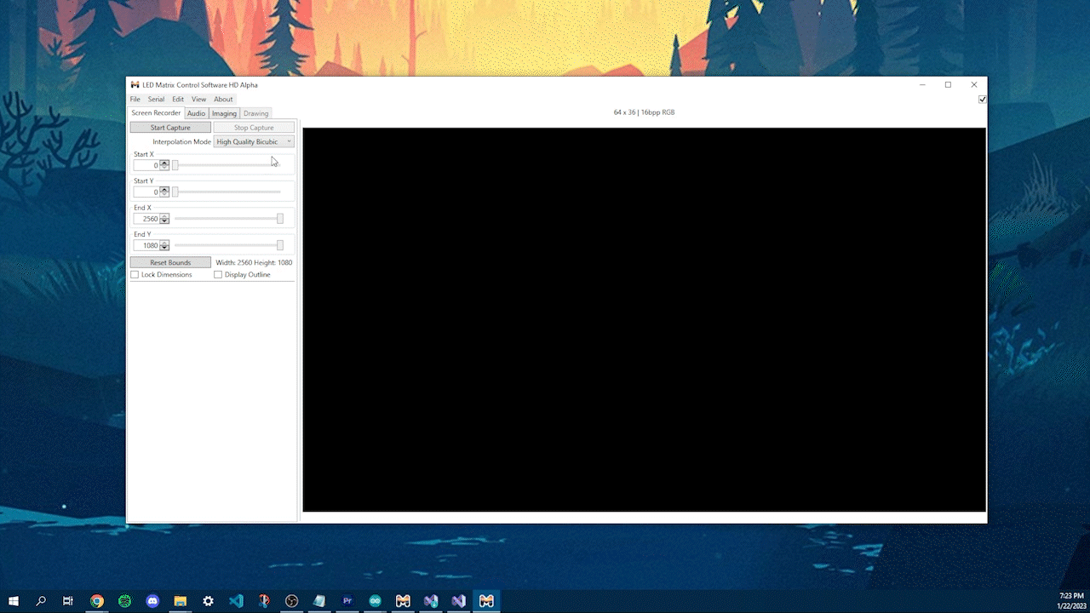Click the End Y value field showing 1080
Screen dimensions: 1090x613
(x=146, y=245)
